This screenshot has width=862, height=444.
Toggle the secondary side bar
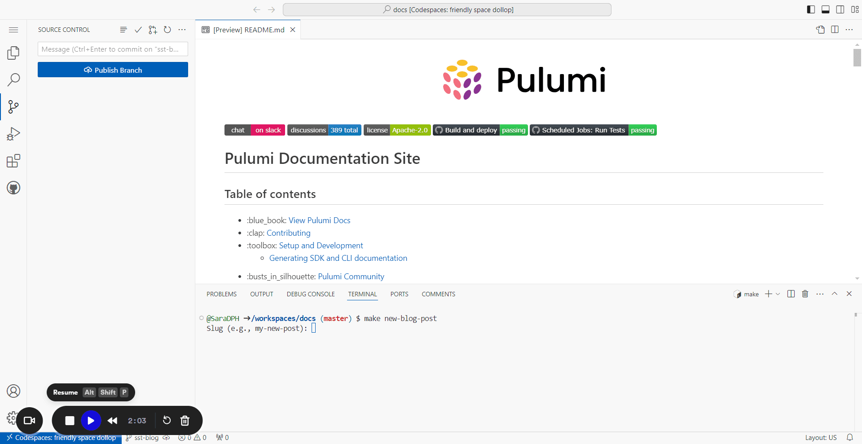coord(840,9)
